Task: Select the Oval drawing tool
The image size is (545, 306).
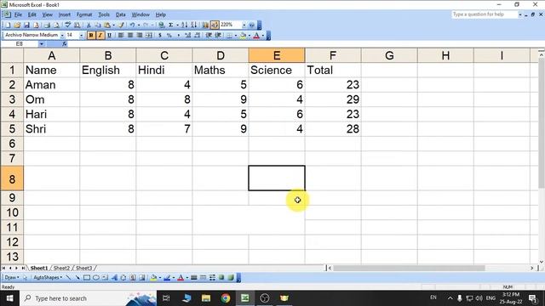Action: [96, 278]
